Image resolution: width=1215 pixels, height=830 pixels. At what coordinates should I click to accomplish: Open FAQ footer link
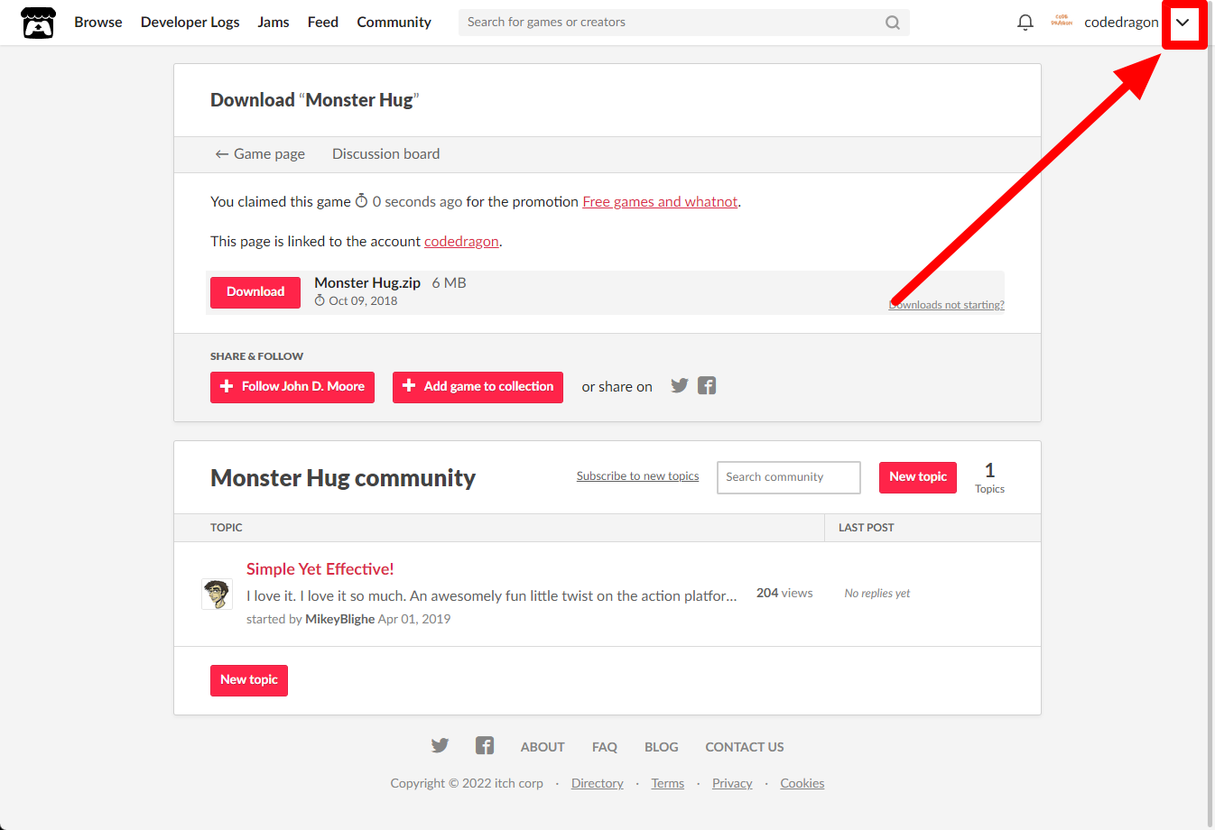(605, 747)
